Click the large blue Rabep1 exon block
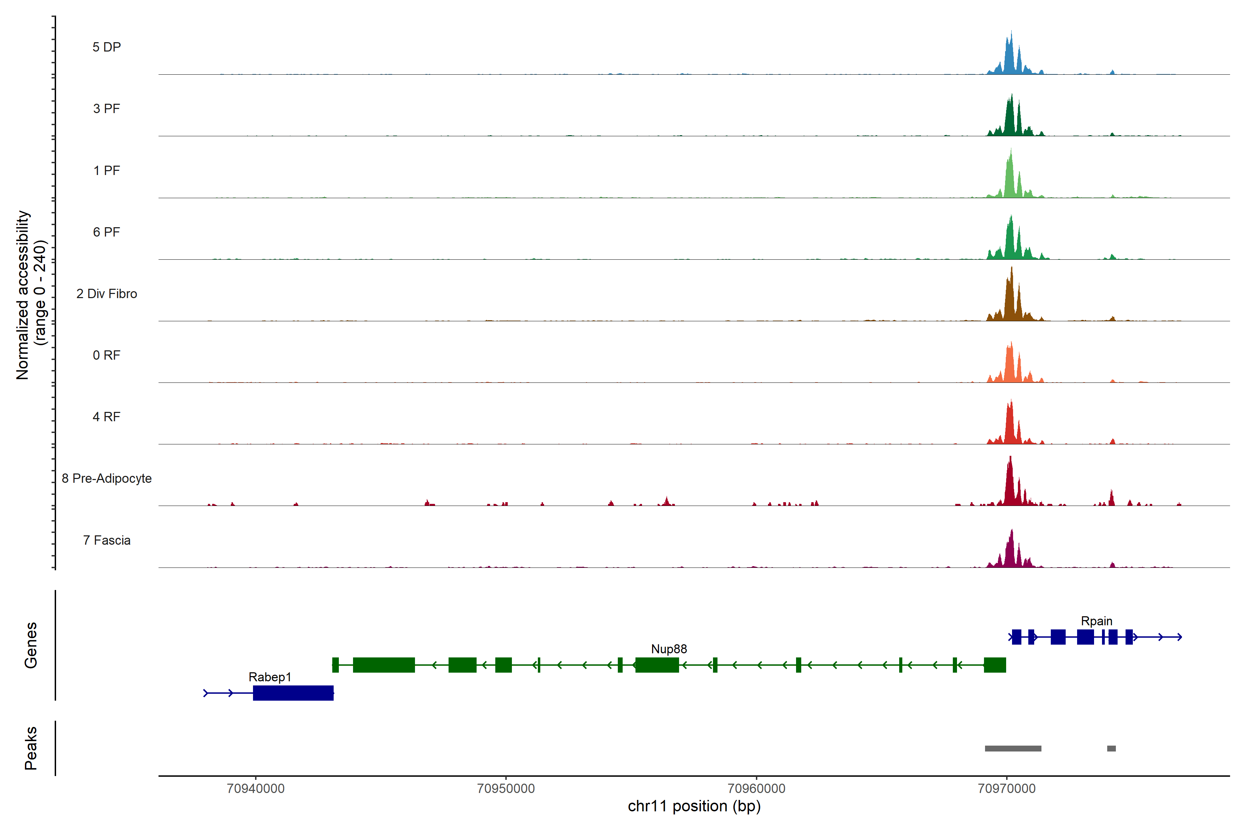The width and height of the screenshot is (1246, 830). (x=293, y=692)
